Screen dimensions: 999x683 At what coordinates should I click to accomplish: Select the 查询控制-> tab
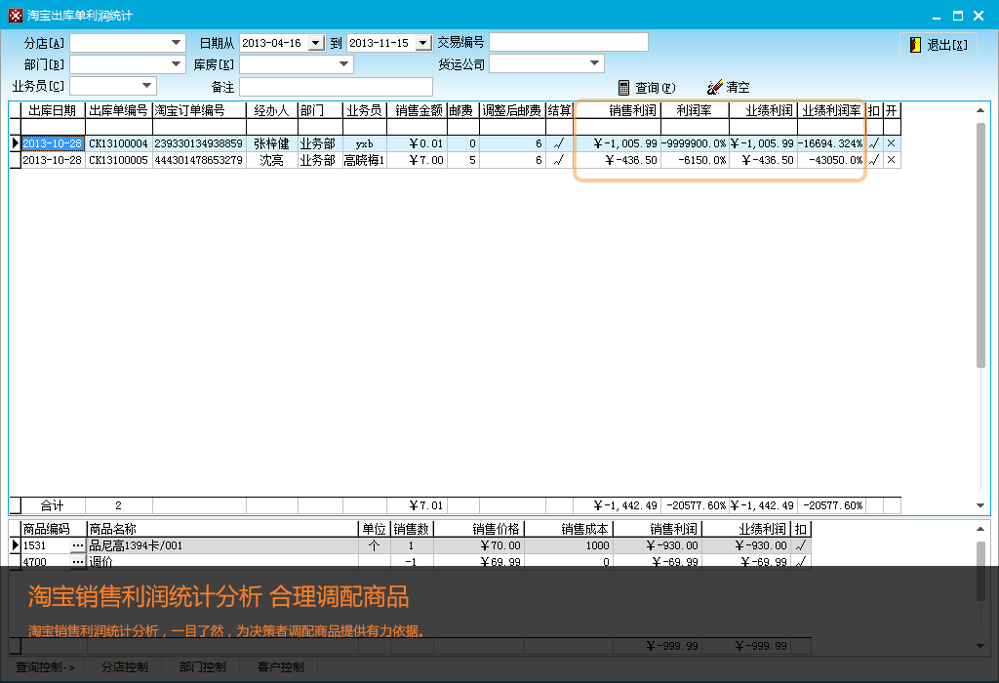coord(45,667)
